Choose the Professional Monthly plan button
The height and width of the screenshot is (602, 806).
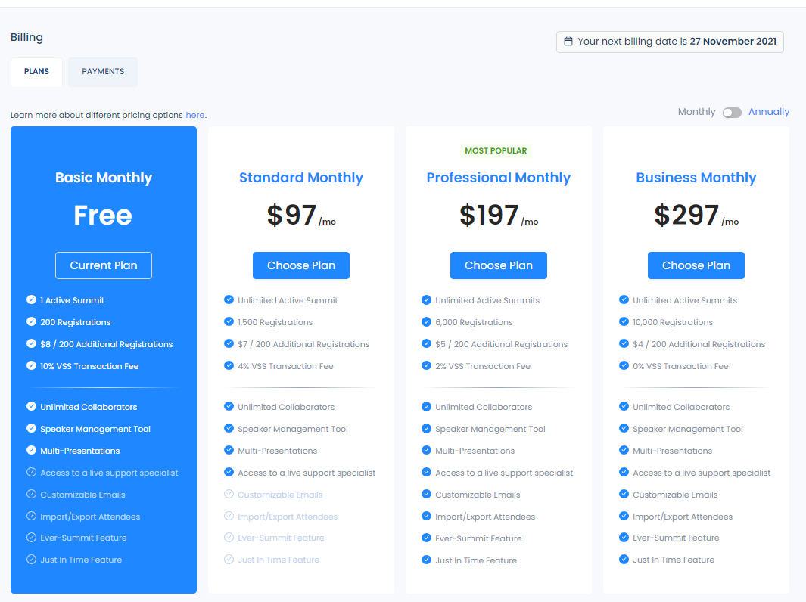pos(498,265)
